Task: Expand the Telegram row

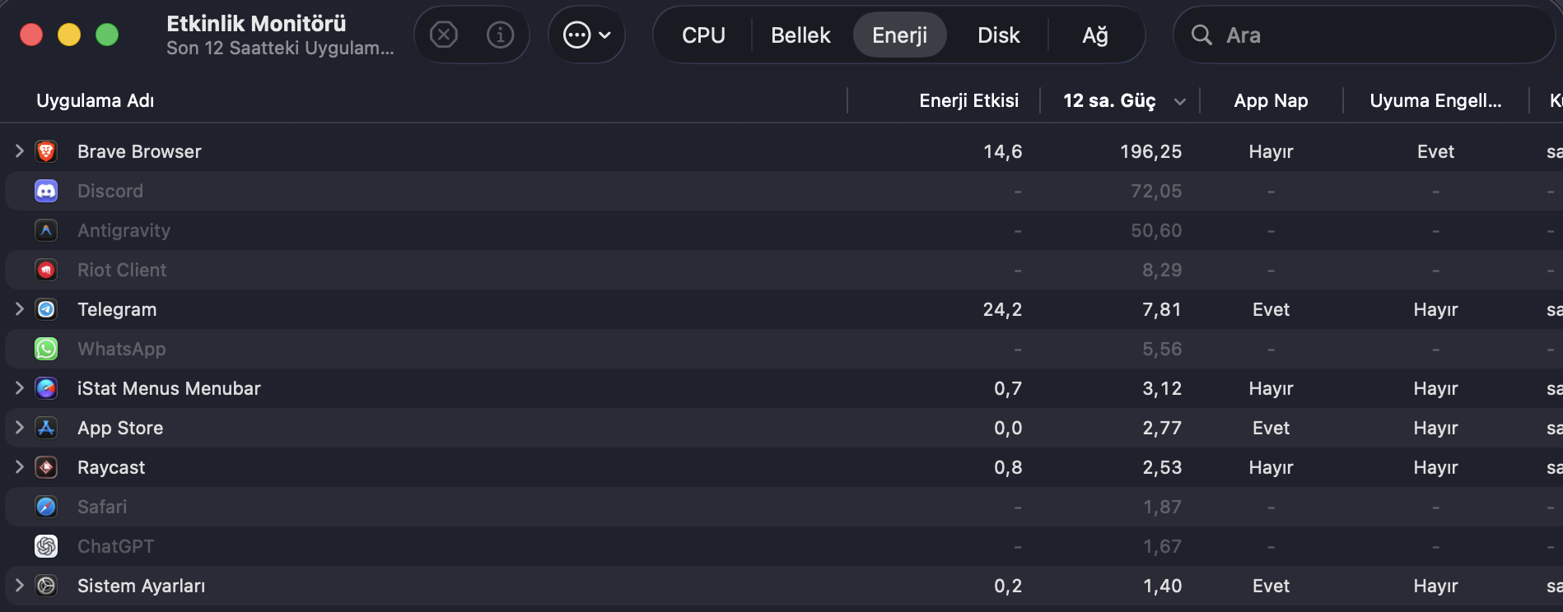Action: coord(20,308)
